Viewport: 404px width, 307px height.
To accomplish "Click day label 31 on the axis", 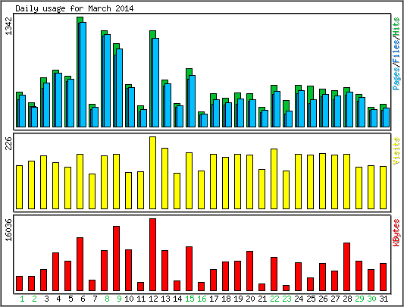I will click(384, 299).
